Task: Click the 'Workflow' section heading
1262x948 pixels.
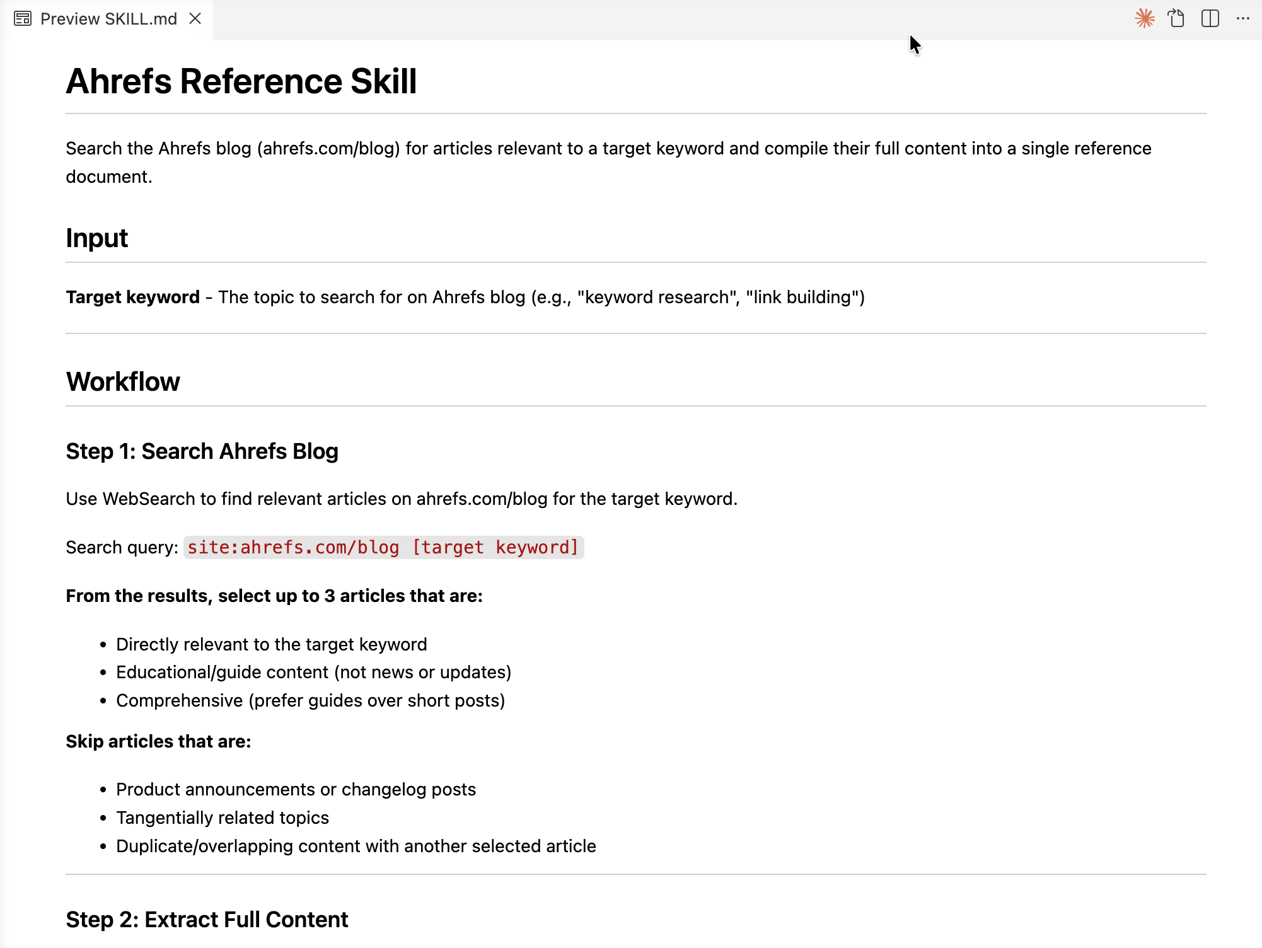Action: pyautogui.click(x=123, y=381)
